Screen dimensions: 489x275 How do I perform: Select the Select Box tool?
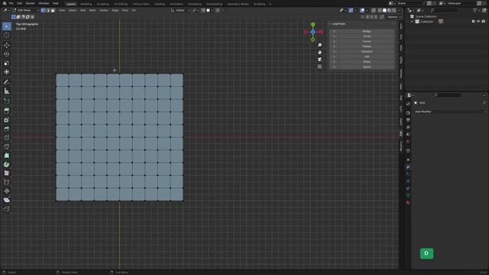[x=7, y=26]
